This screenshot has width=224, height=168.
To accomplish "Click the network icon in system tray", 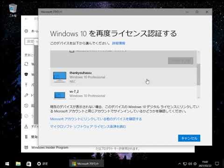I will pos(185,164).
